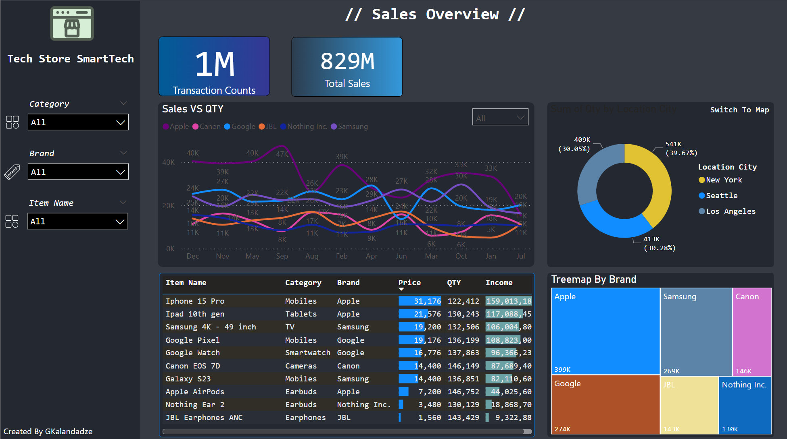Toggle the Samsung series in Sales VS QTY legend
This screenshot has width=787, height=439.
coord(349,126)
